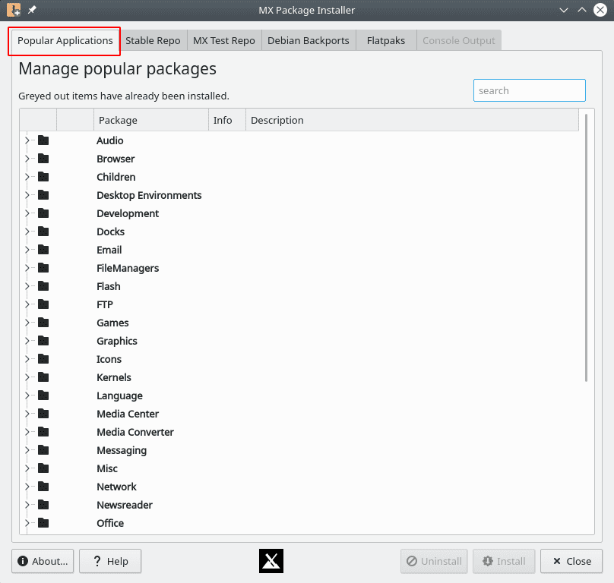Open Help documentation
Image resolution: width=614 pixels, height=583 pixels.
click(109, 561)
